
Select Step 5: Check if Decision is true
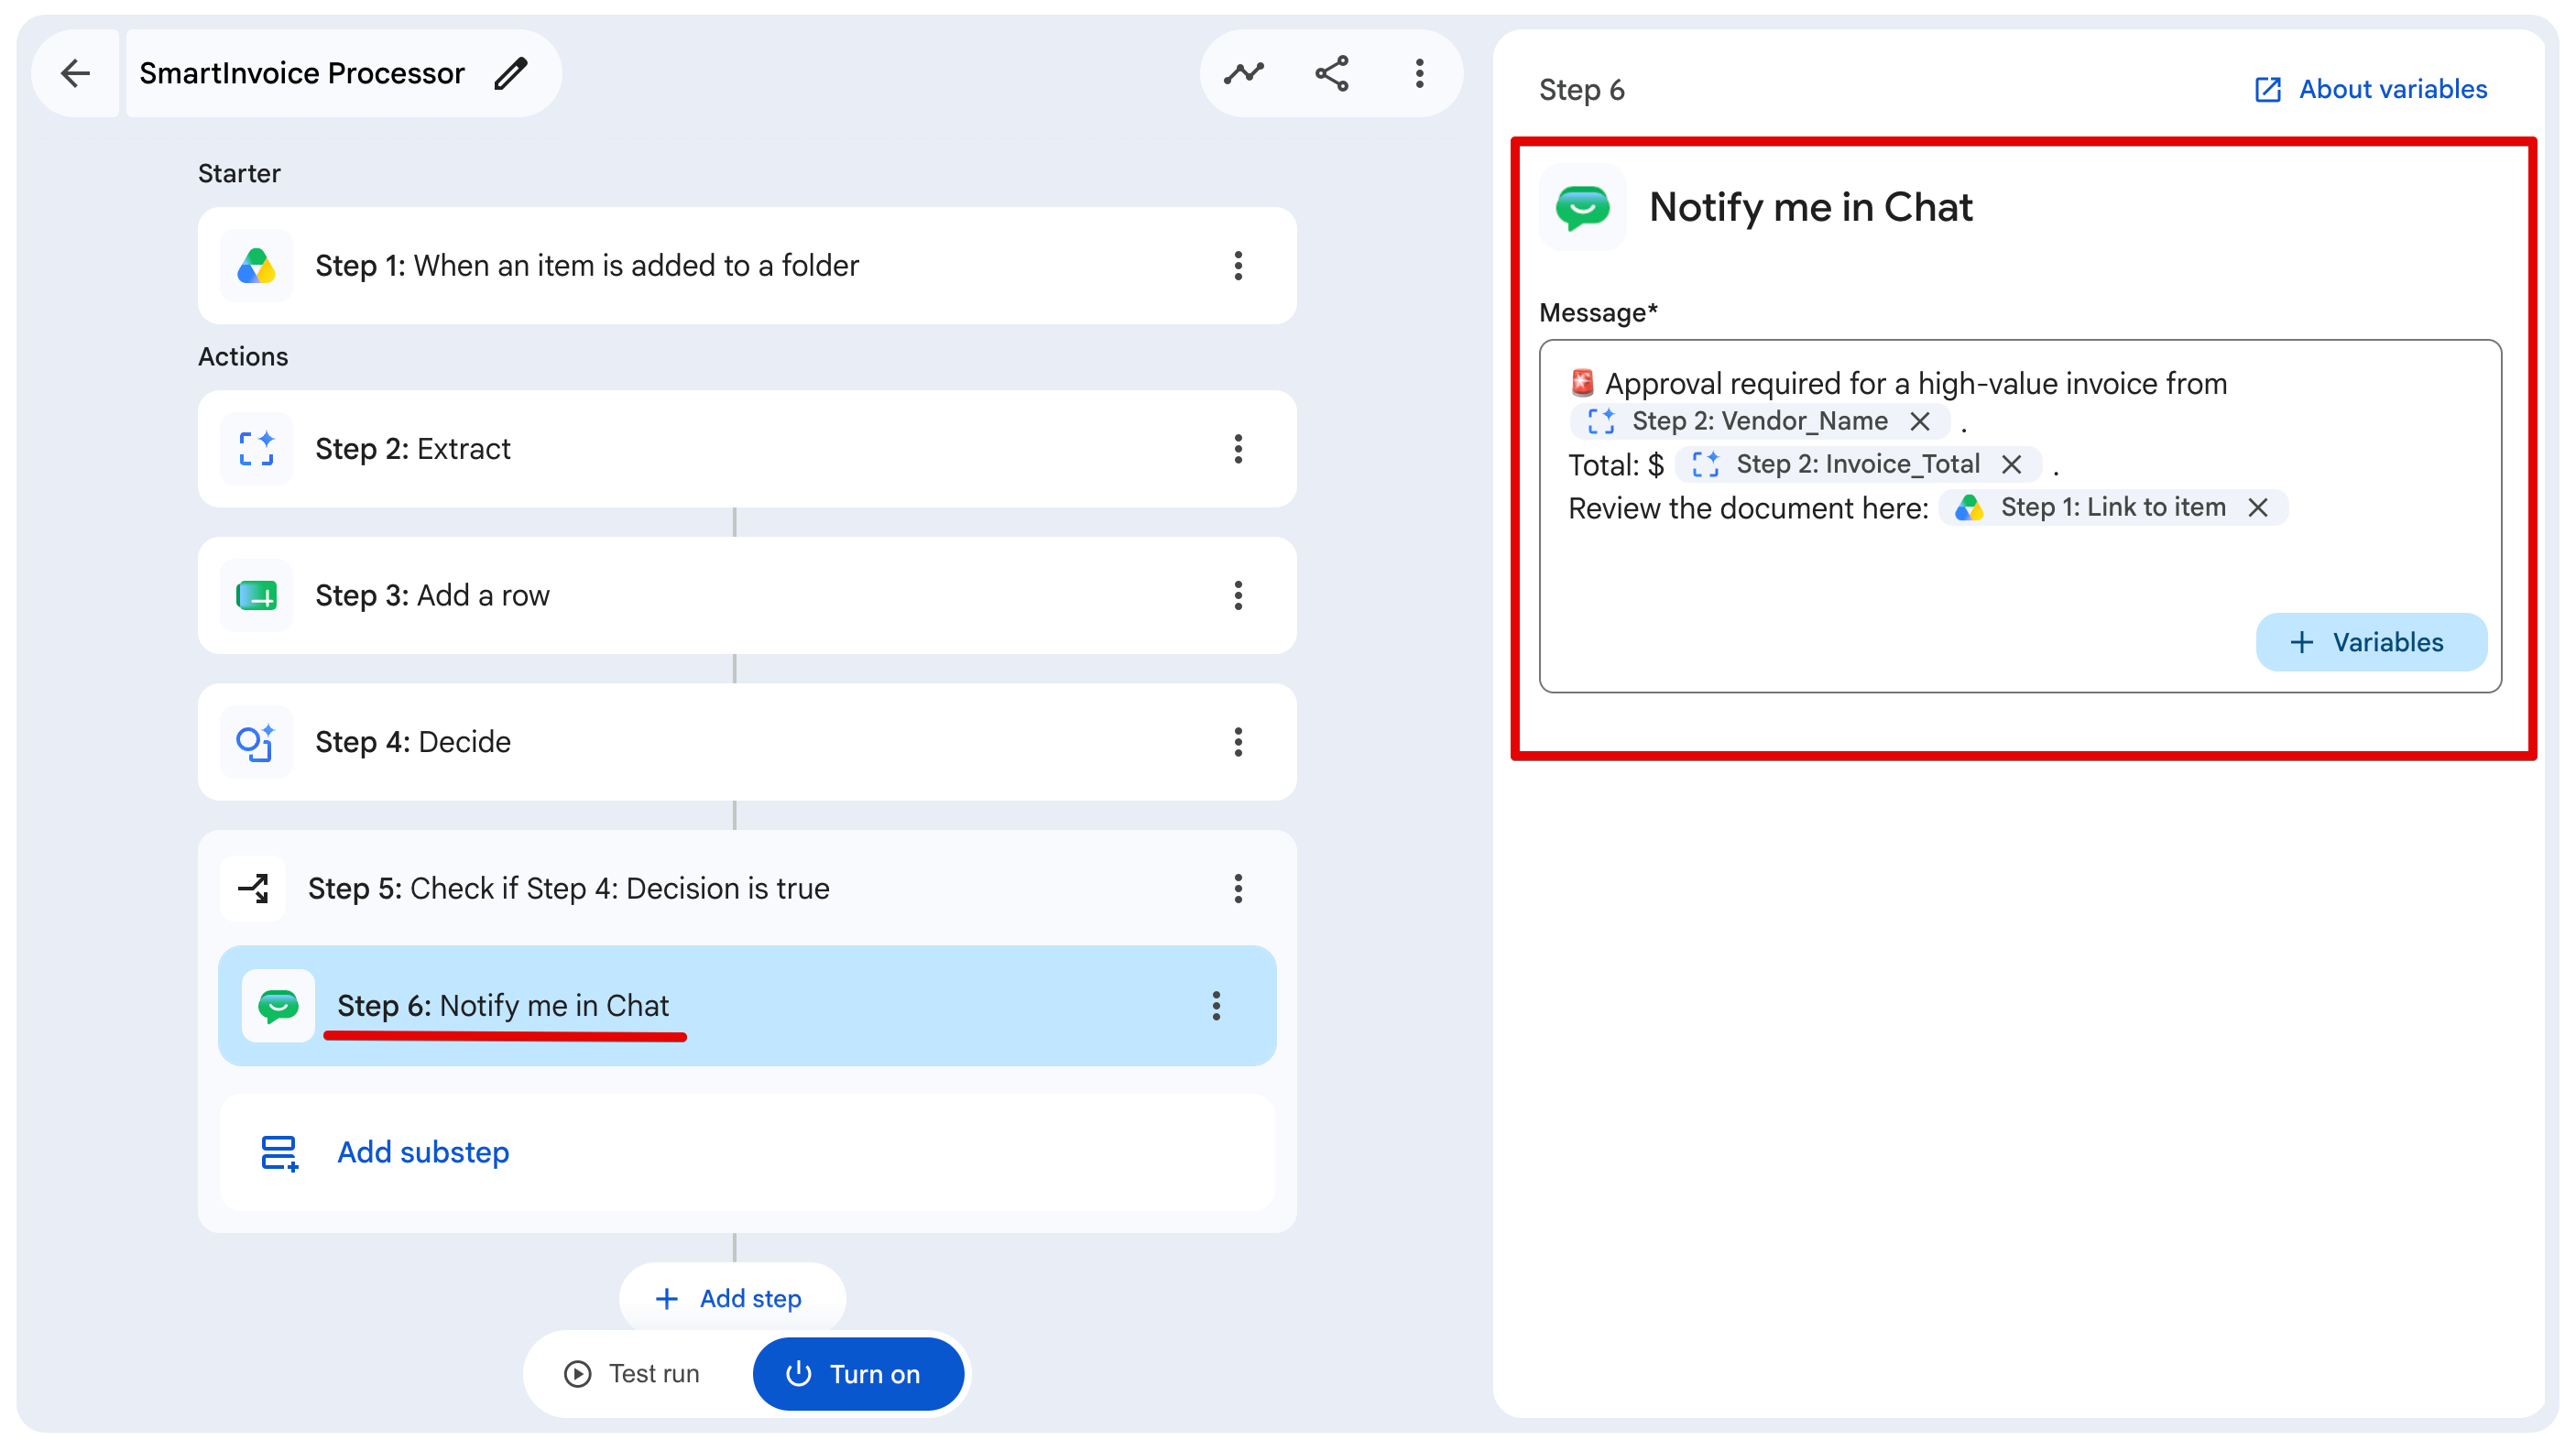(x=747, y=888)
